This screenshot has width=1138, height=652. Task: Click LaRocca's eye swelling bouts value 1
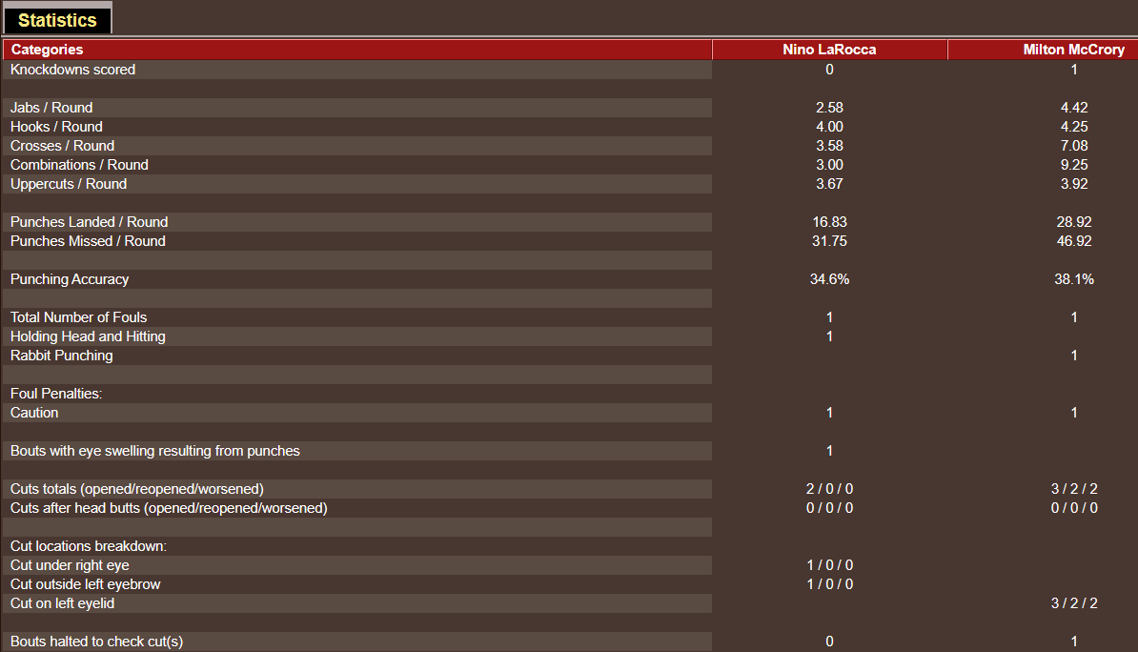[x=829, y=451]
